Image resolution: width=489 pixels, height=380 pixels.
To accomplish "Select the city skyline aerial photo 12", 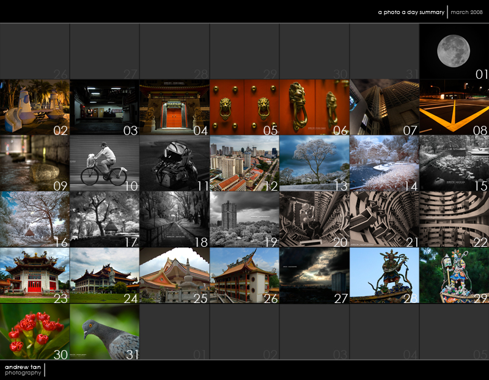I will tap(244, 163).
